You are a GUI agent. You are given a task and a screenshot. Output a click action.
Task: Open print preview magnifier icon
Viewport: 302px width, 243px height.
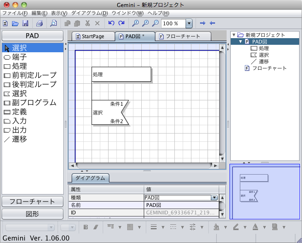(x=53, y=23)
